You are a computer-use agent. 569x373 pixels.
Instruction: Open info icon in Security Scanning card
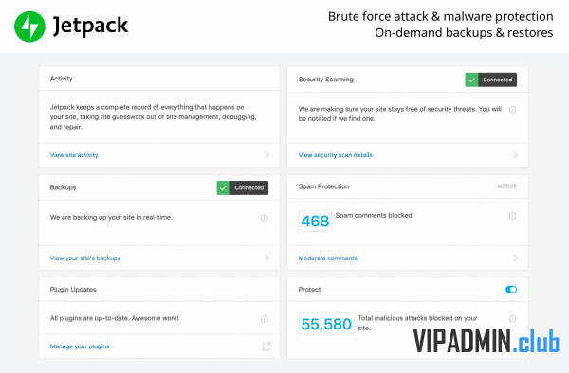pyautogui.click(x=512, y=110)
